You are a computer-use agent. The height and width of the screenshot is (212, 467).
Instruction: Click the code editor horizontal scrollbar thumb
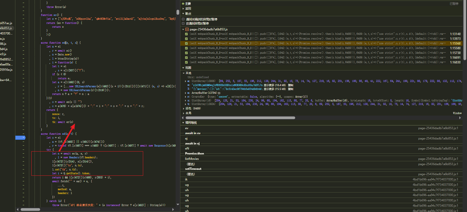click(x=30, y=210)
